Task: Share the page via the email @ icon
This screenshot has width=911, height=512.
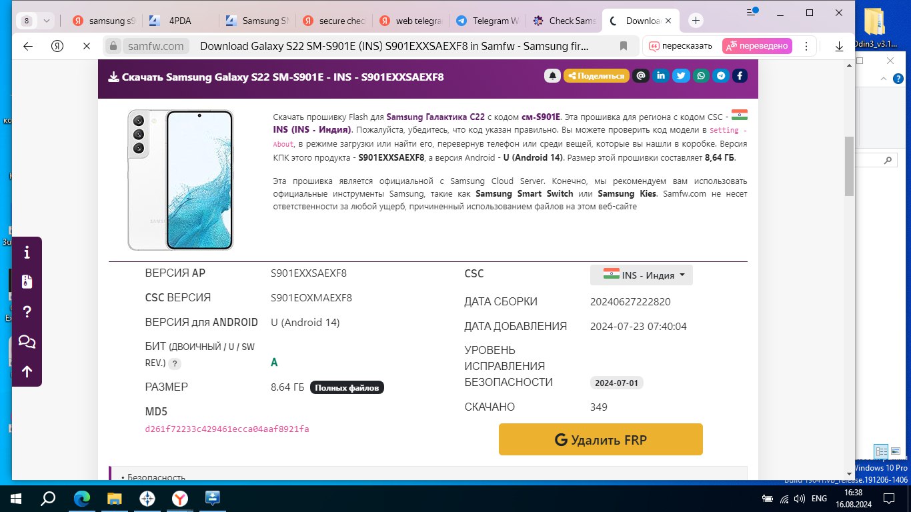Action: click(x=640, y=76)
